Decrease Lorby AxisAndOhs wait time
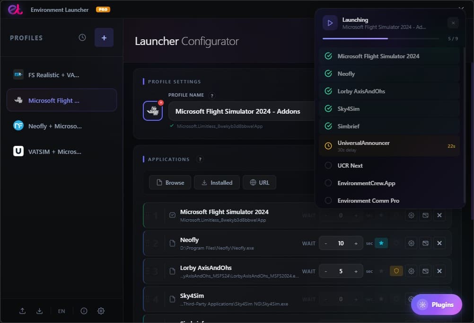 pyautogui.click(x=326, y=271)
